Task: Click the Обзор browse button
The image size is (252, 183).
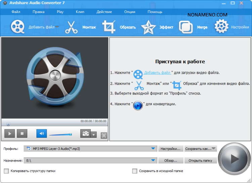Action: [x=171, y=161]
